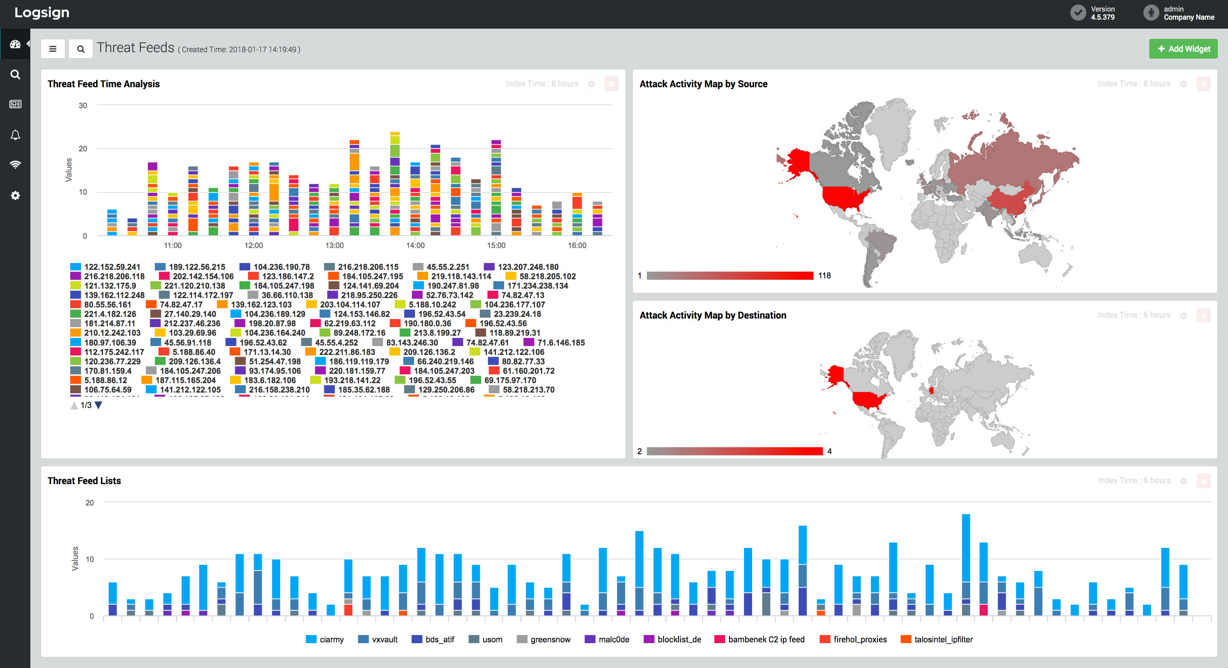Open settings gear of Attack Activity Map by Destination
The height and width of the screenshot is (668, 1228).
(x=1184, y=316)
